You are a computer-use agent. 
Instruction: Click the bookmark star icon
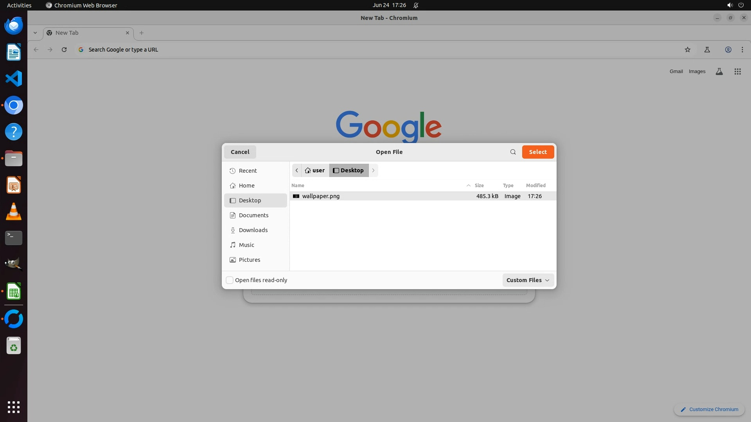687,50
